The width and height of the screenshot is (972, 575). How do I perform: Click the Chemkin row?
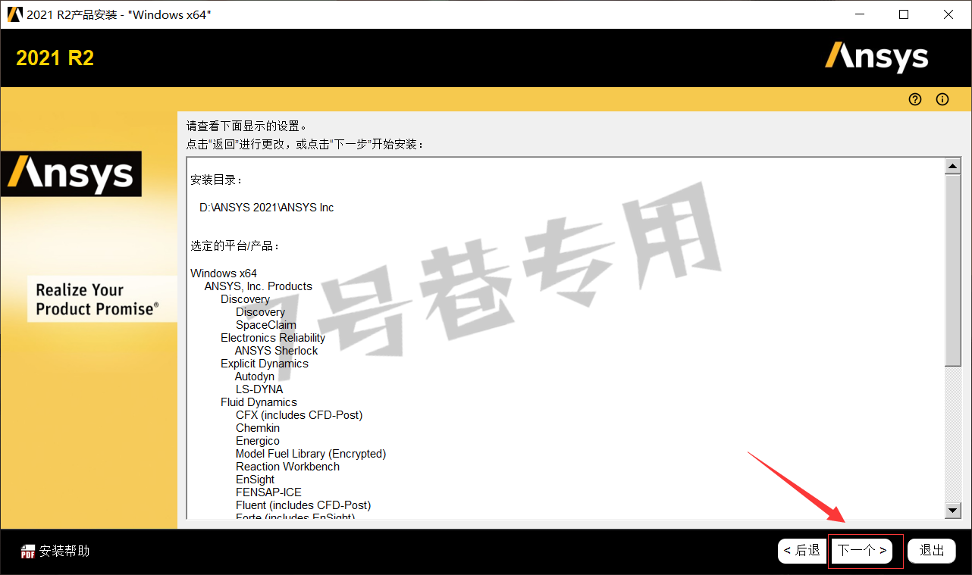258,428
